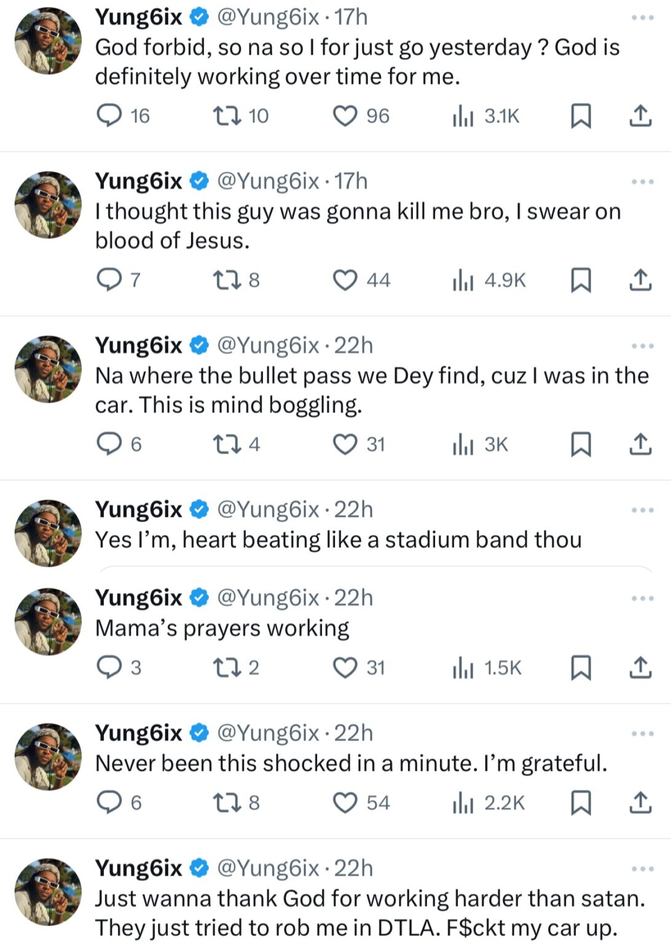This screenshot has width=671, height=944.
Task: Retweet the "Never been this shocked" tweet
Action: point(226,803)
